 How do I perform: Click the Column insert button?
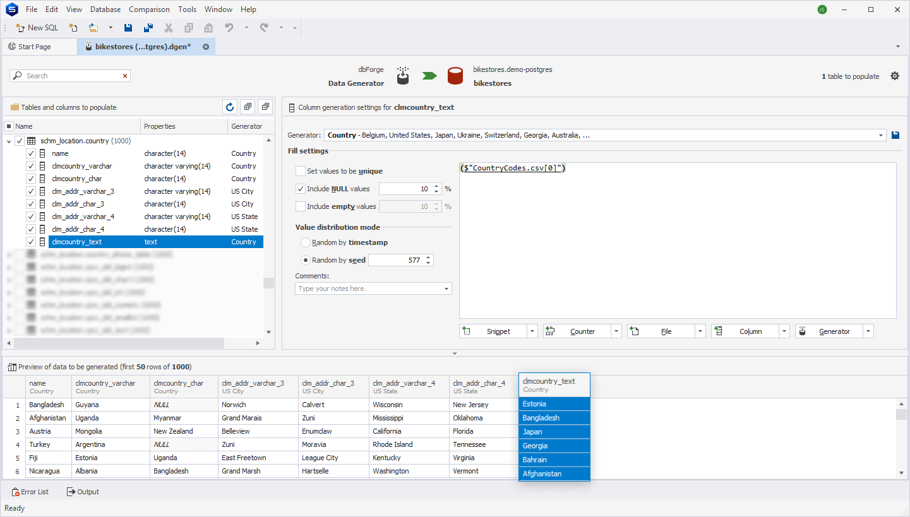(745, 331)
